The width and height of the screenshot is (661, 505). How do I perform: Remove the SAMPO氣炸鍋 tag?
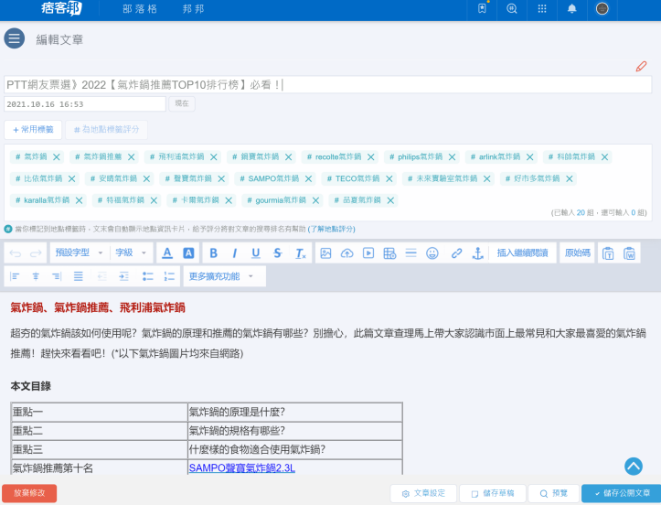(x=309, y=179)
